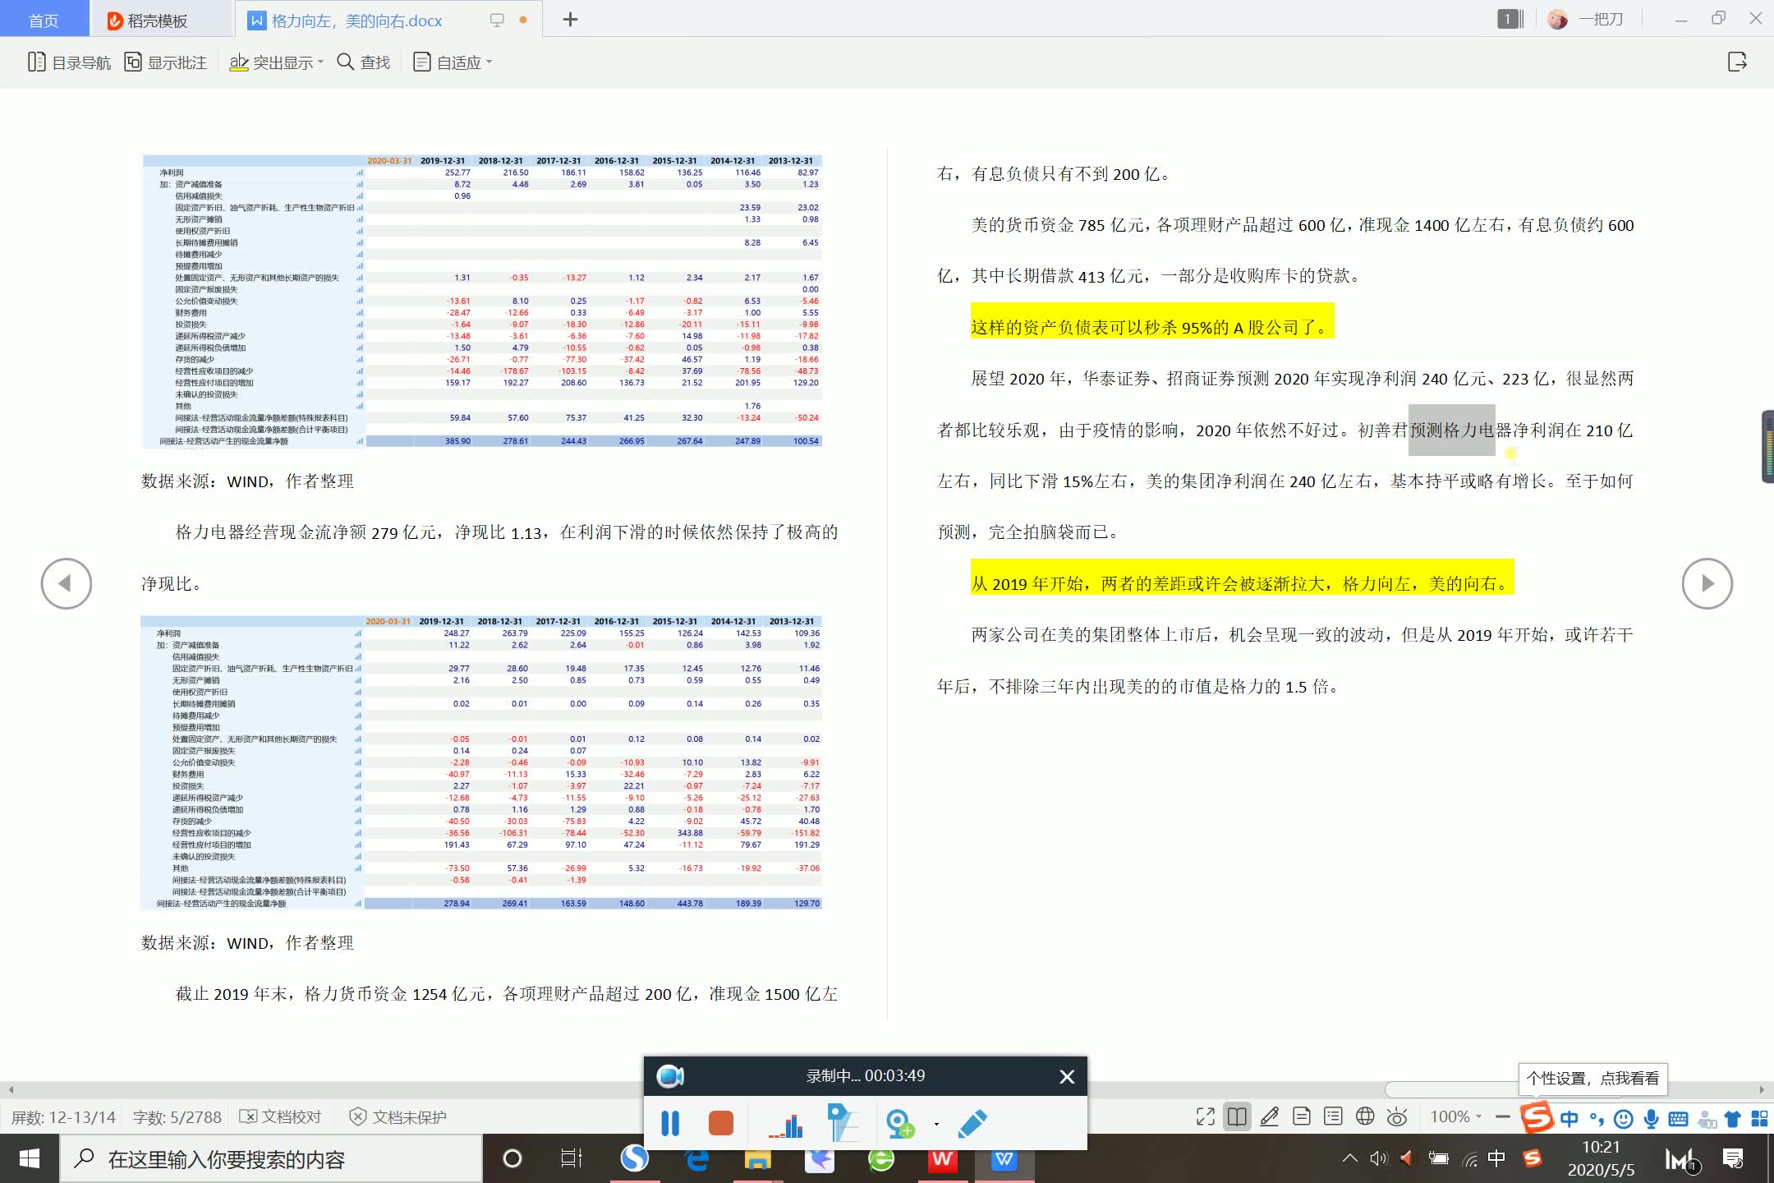Click the 文档校对 proofreading button
The width and height of the screenshot is (1774, 1183).
(281, 1116)
